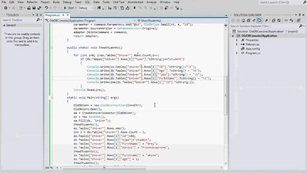This screenshot has height=173, width=307.
Task: Open the Unit Test menu
Action: click(x=118, y=2)
